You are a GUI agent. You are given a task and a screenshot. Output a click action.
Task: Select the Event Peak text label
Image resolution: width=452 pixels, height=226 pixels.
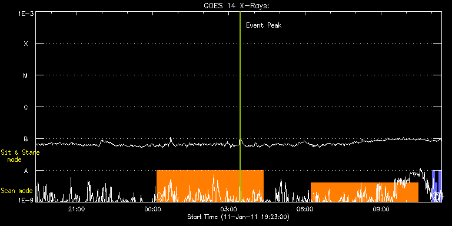(x=264, y=25)
